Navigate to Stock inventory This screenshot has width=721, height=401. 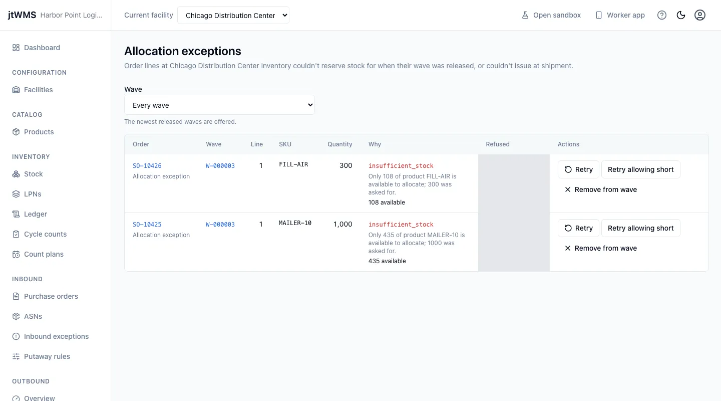tap(56, 174)
